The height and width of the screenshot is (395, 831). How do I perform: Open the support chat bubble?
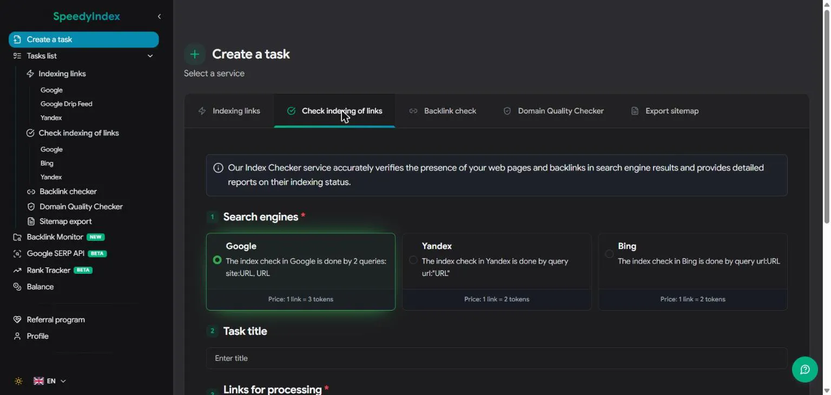pyautogui.click(x=805, y=370)
